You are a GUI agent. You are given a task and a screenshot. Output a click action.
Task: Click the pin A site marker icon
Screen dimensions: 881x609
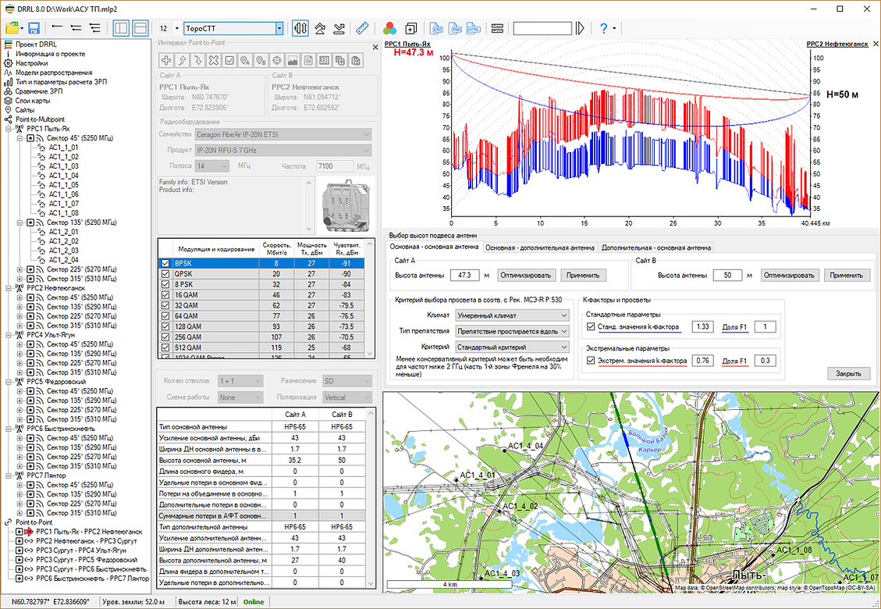click(245, 60)
